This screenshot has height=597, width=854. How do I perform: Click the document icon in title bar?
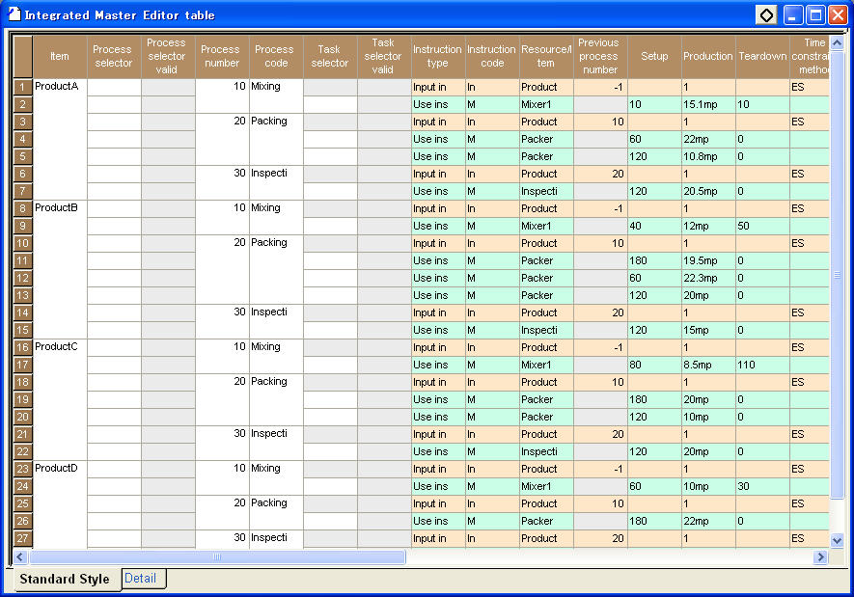pos(14,14)
